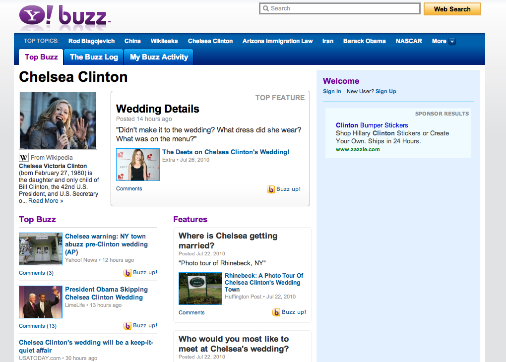This screenshot has height=362, width=506.
Task: Open keep-it-quiet affair wedding headline
Action: [x=86, y=346]
